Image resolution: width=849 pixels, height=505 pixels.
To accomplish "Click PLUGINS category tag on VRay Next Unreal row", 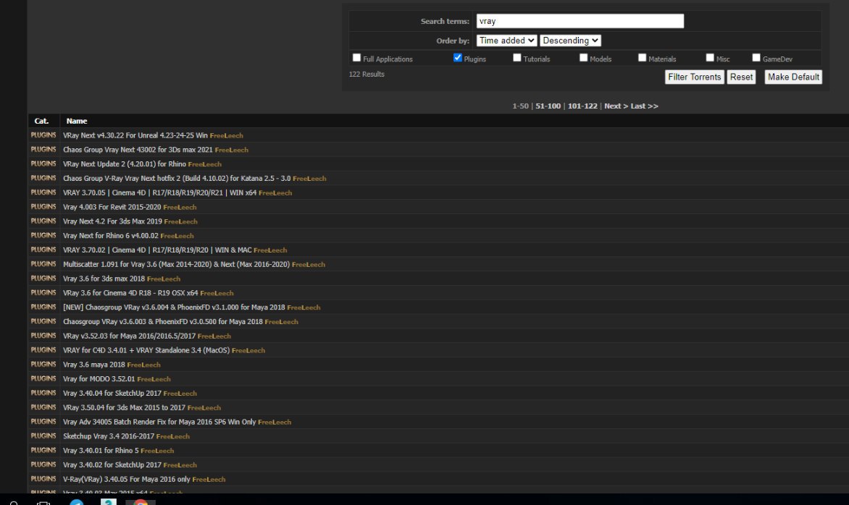I will (43, 135).
